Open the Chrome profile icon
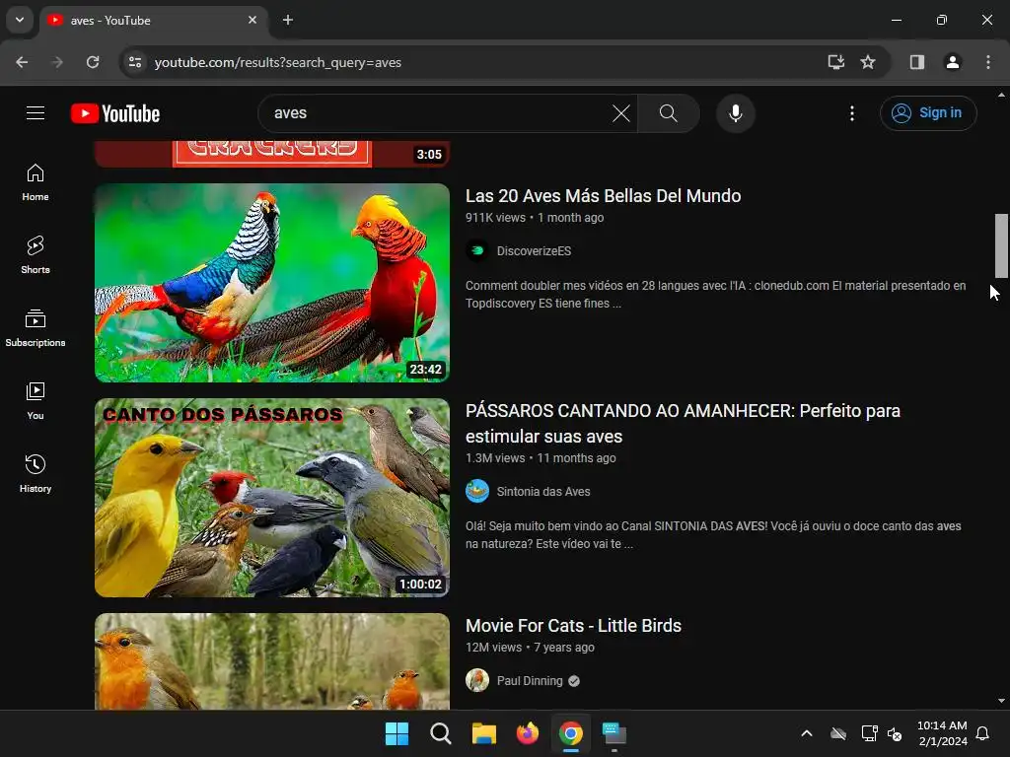Image resolution: width=1010 pixels, height=757 pixels. pos(952,62)
